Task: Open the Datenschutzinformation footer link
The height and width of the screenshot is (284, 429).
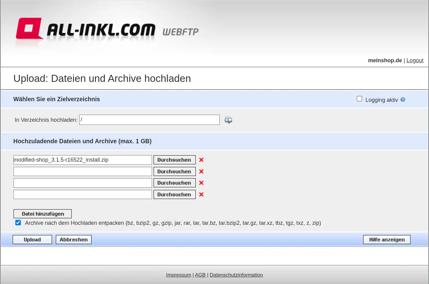Action: click(236, 275)
